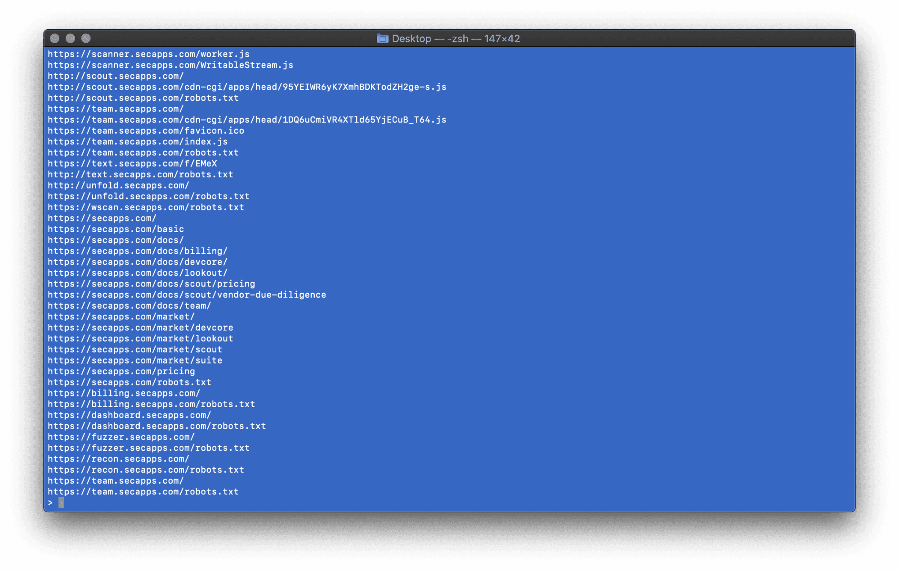
Task: Minimize the terminal using the middle title-bar button
Action: click(71, 39)
